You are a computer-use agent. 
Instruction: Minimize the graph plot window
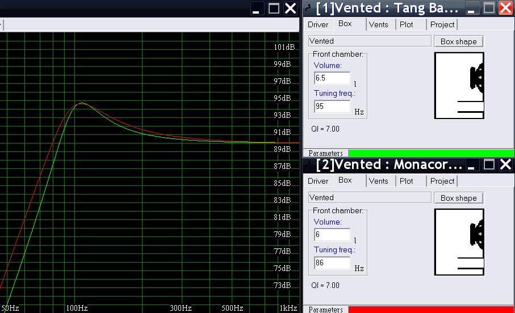pos(256,8)
